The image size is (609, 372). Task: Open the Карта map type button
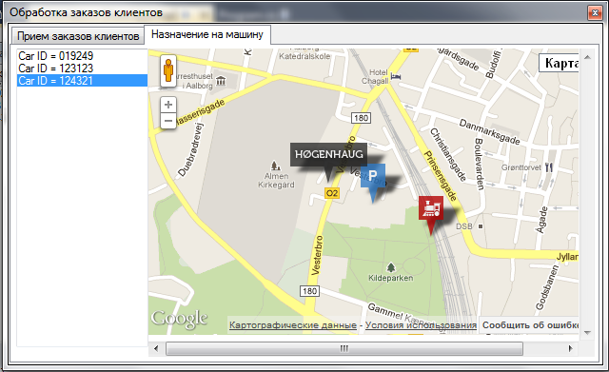point(559,63)
